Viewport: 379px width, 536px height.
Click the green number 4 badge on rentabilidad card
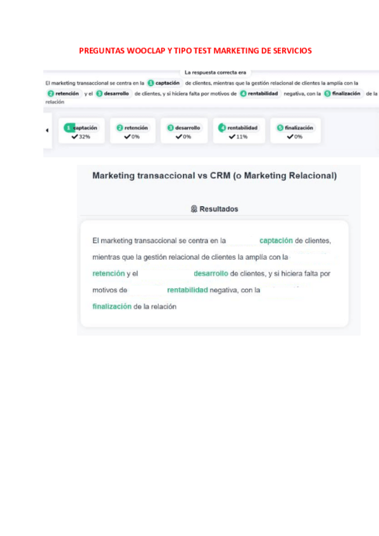[x=222, y=128]
